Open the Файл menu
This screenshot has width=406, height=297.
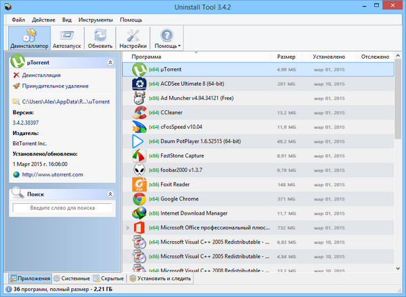click(18, 20)
